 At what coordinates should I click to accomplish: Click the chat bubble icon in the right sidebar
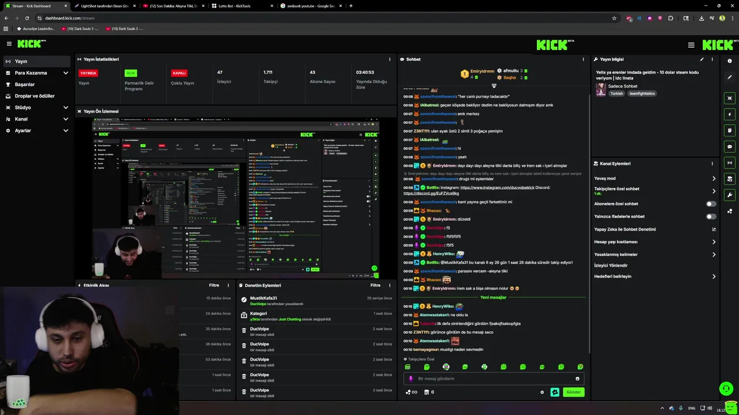coord(730,146)
